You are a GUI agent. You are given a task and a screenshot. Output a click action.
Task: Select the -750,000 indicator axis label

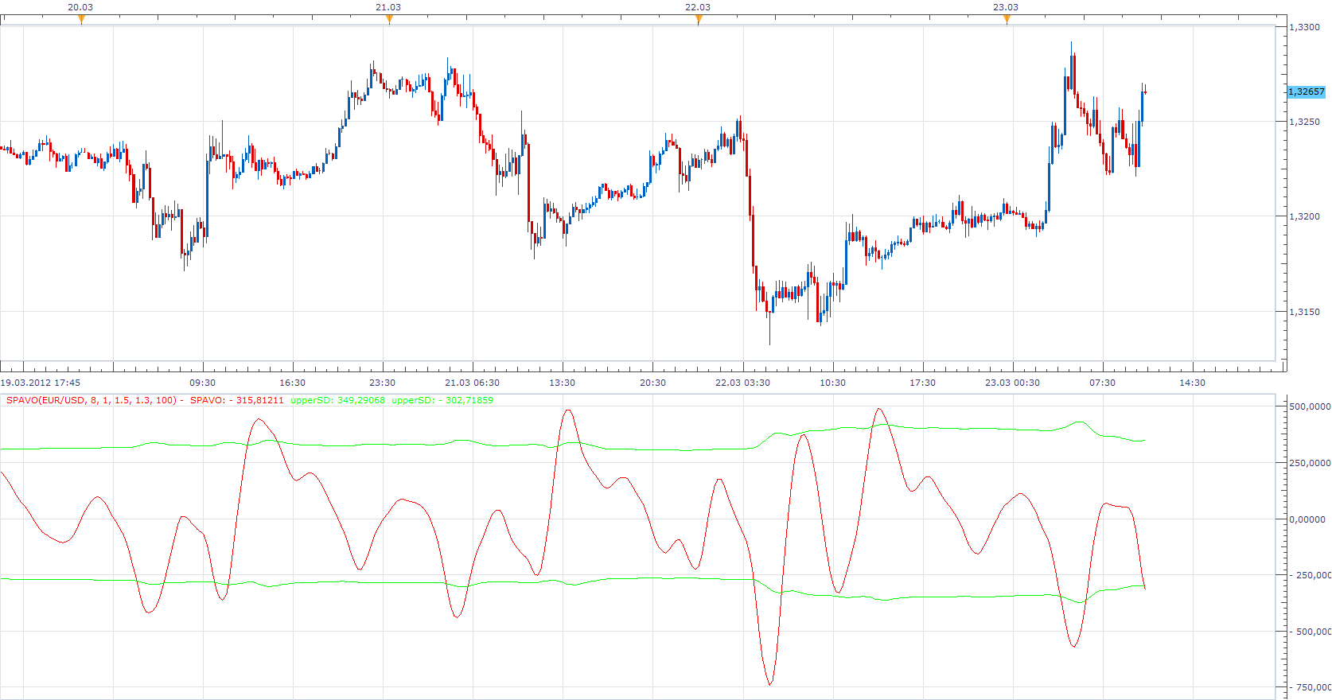click(1310, 687)
